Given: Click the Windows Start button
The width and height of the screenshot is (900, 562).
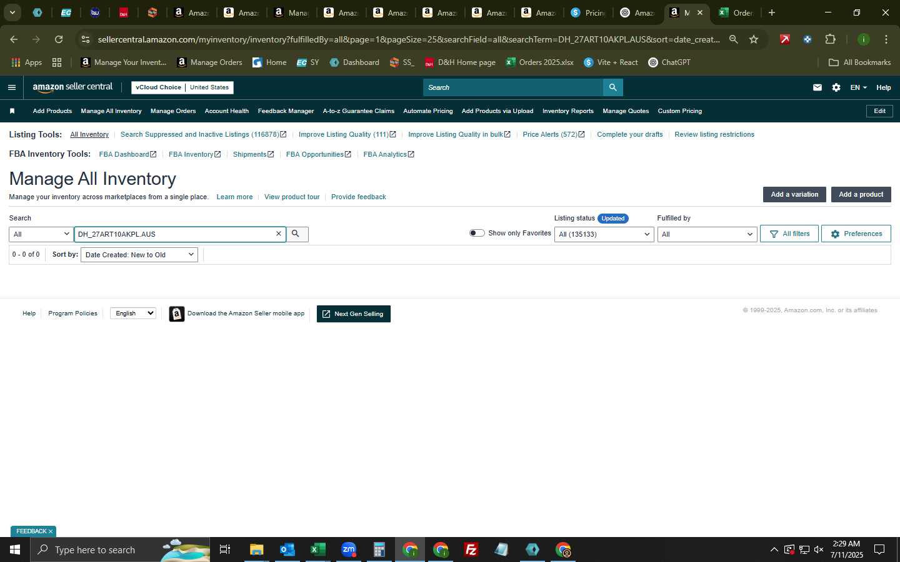Looking at the screenshot, I should pyautogui.click(x=15, y=550).
